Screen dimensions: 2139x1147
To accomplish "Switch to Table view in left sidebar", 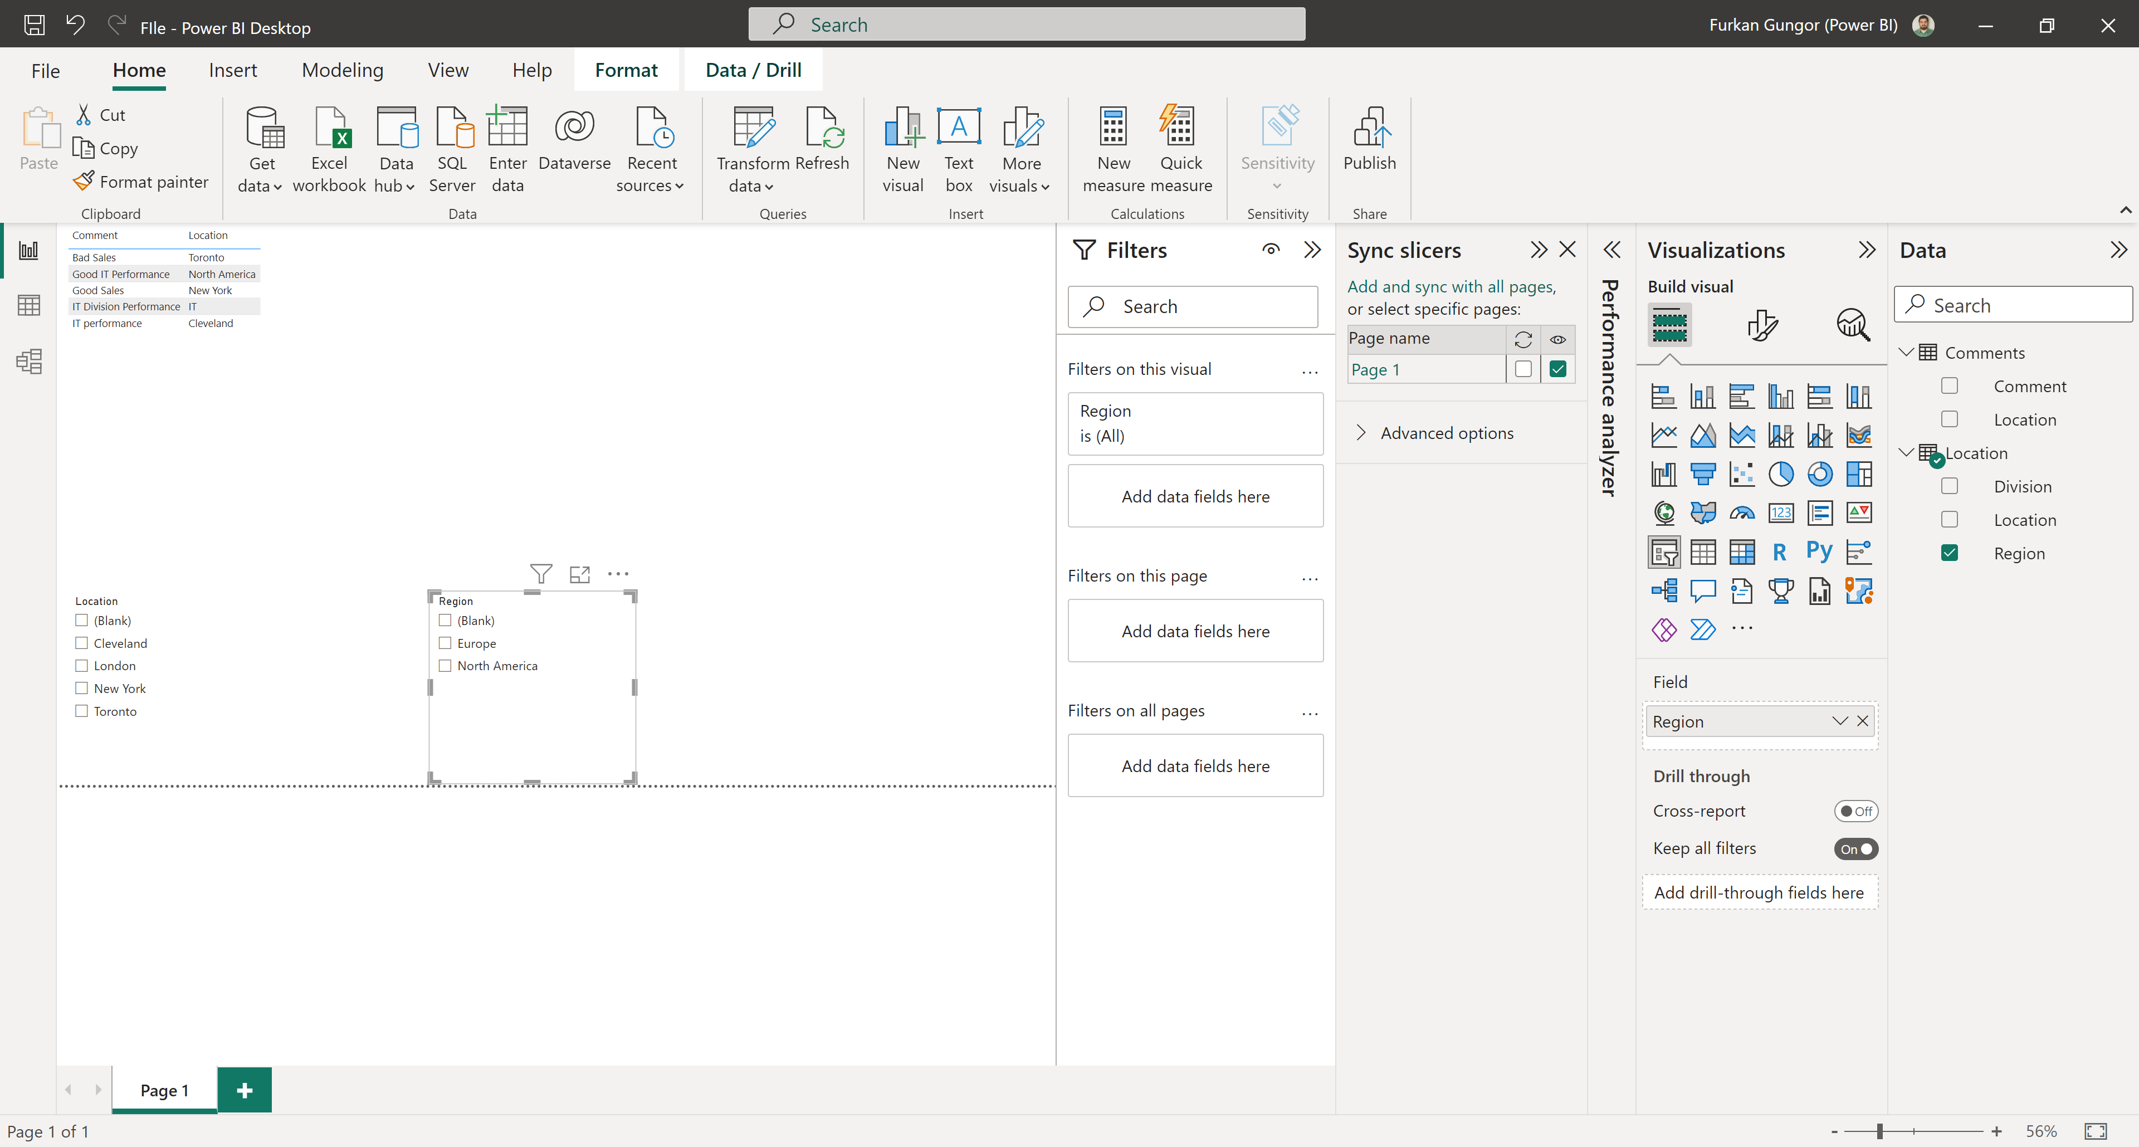I will coord(29,305).
